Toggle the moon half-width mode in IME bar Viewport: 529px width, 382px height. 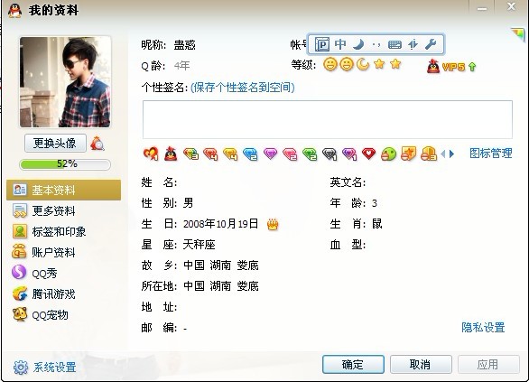coord(358,44)
